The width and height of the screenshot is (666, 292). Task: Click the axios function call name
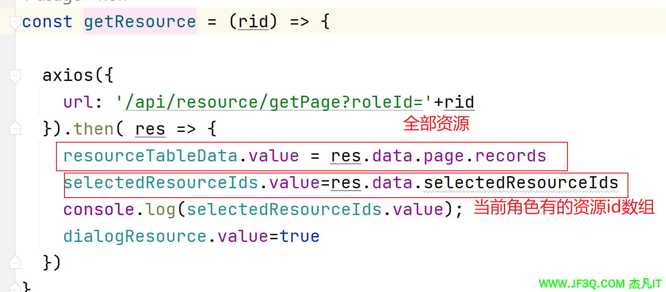point(68,75)
